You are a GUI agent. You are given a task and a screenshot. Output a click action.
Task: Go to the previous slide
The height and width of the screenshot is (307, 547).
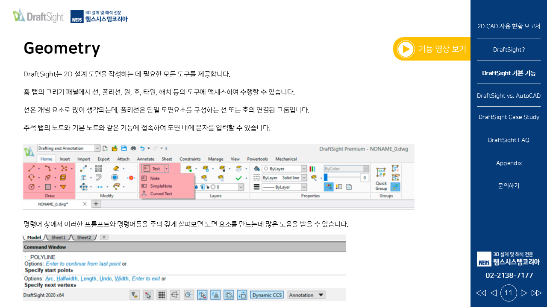pos(493,293)
